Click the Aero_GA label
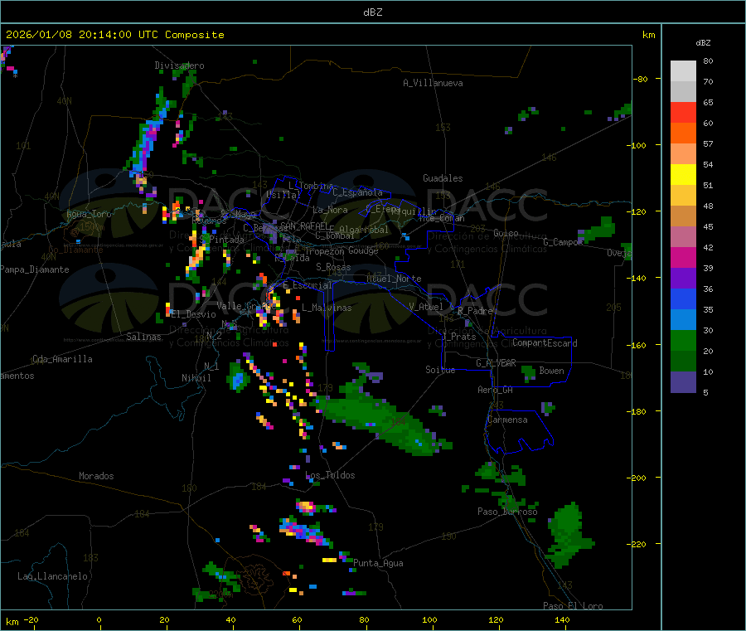The height and width of the screenshot is (631, 746). [496, 390]
